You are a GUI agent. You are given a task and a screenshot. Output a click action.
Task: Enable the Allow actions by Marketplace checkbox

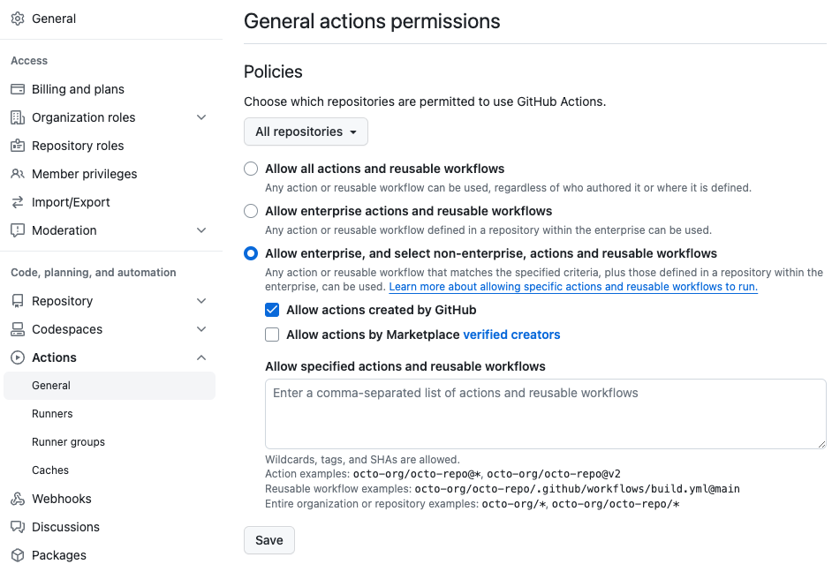click(272, 335)
